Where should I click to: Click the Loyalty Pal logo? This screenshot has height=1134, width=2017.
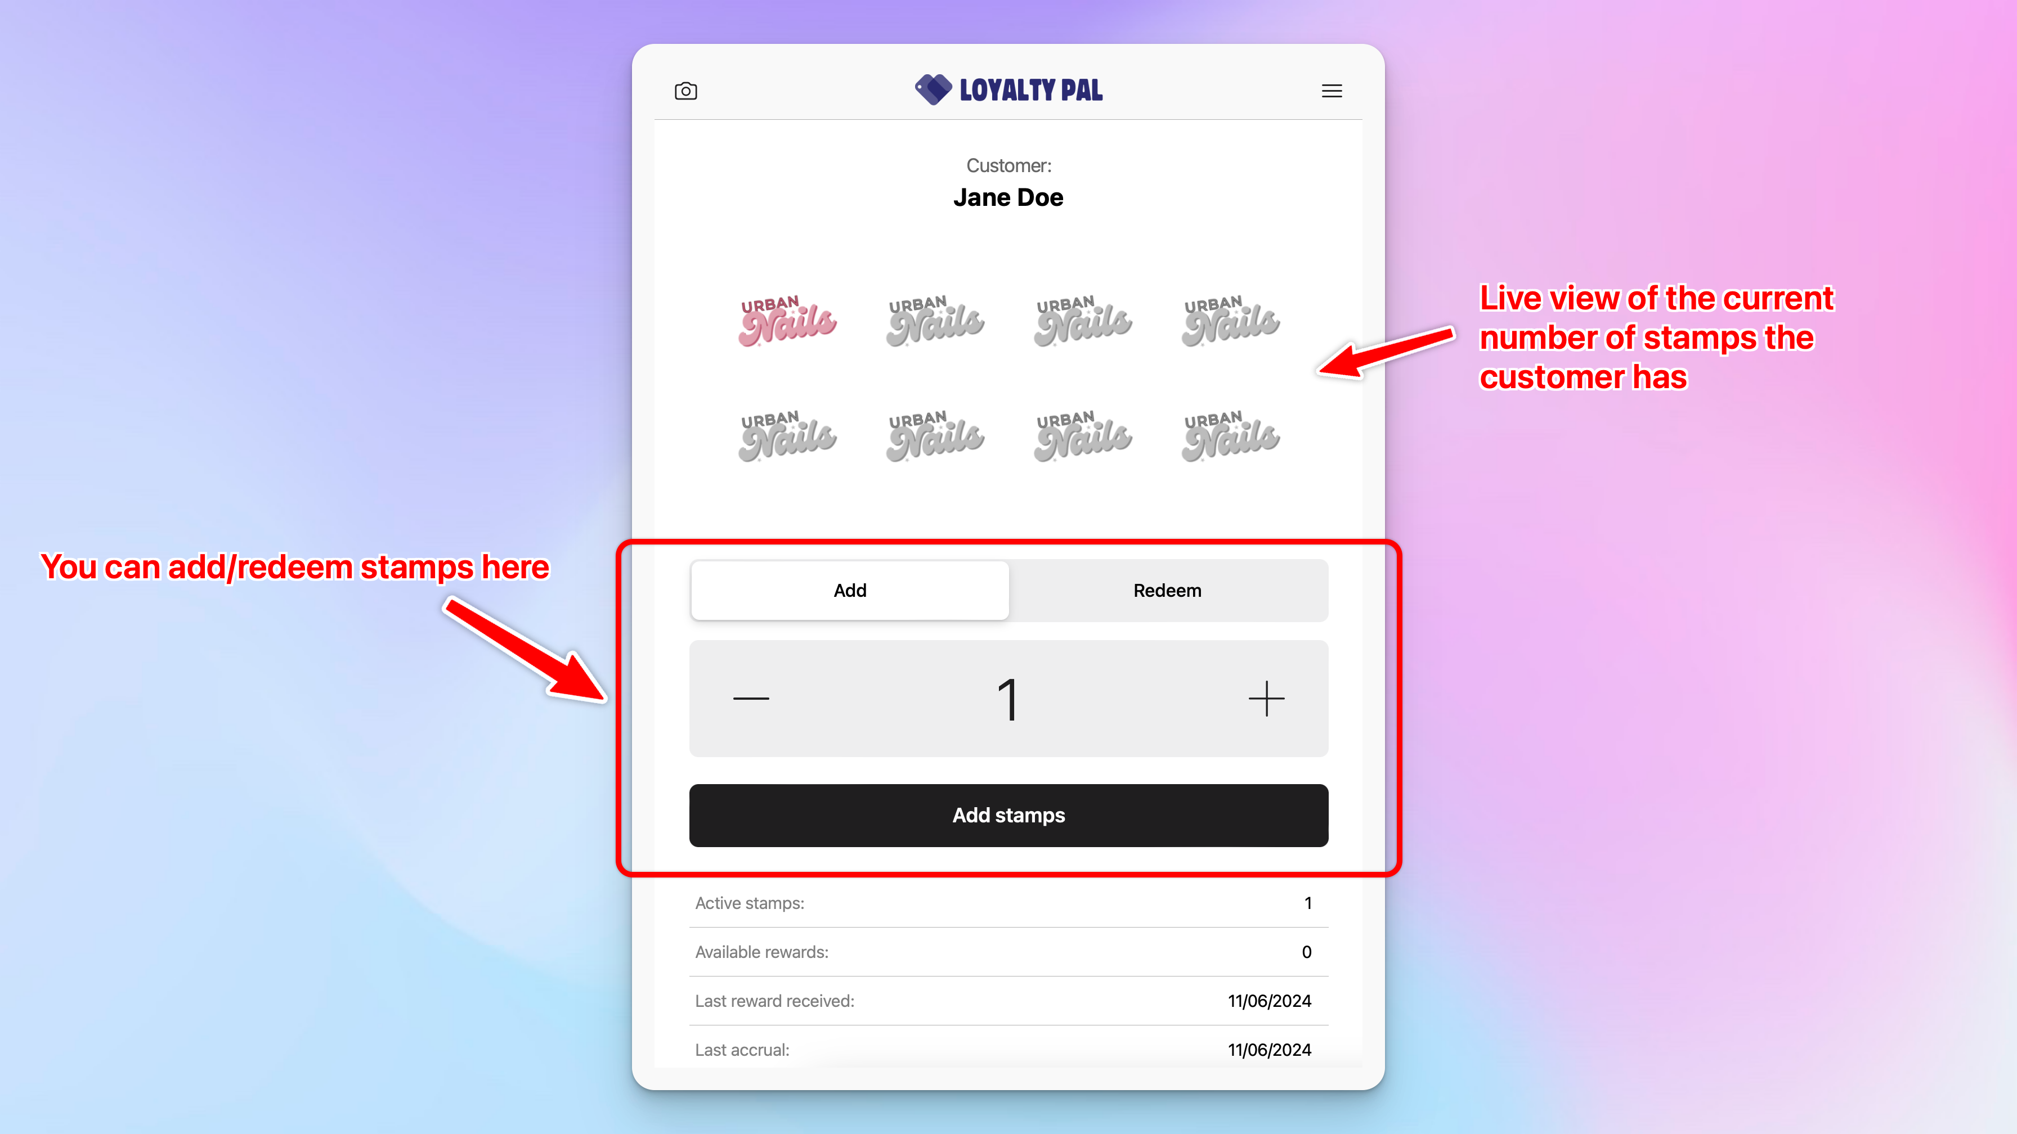coord(1009,90)
